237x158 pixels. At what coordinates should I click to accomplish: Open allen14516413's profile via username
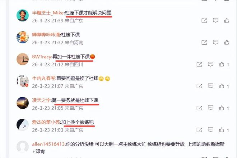48,144
